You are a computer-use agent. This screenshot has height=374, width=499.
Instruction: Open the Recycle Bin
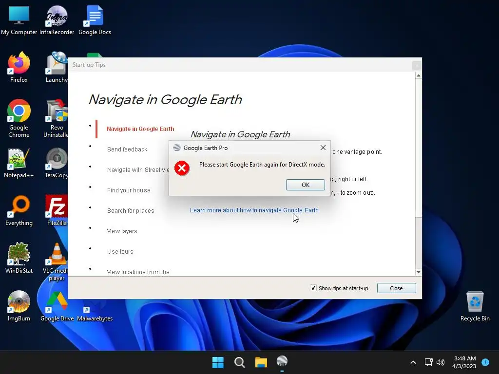[x=475, y=306]
